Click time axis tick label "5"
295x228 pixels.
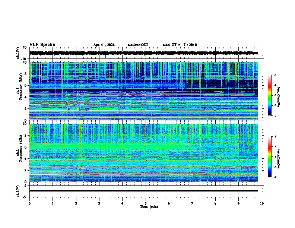click(x=146, y=203)
